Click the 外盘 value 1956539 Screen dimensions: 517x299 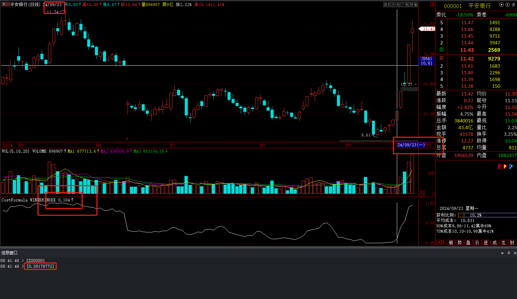(x=464, y=155)
